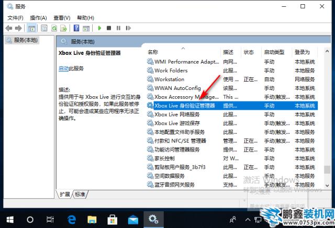Open Microsoft Store from taskbar

tap(113, 220)
